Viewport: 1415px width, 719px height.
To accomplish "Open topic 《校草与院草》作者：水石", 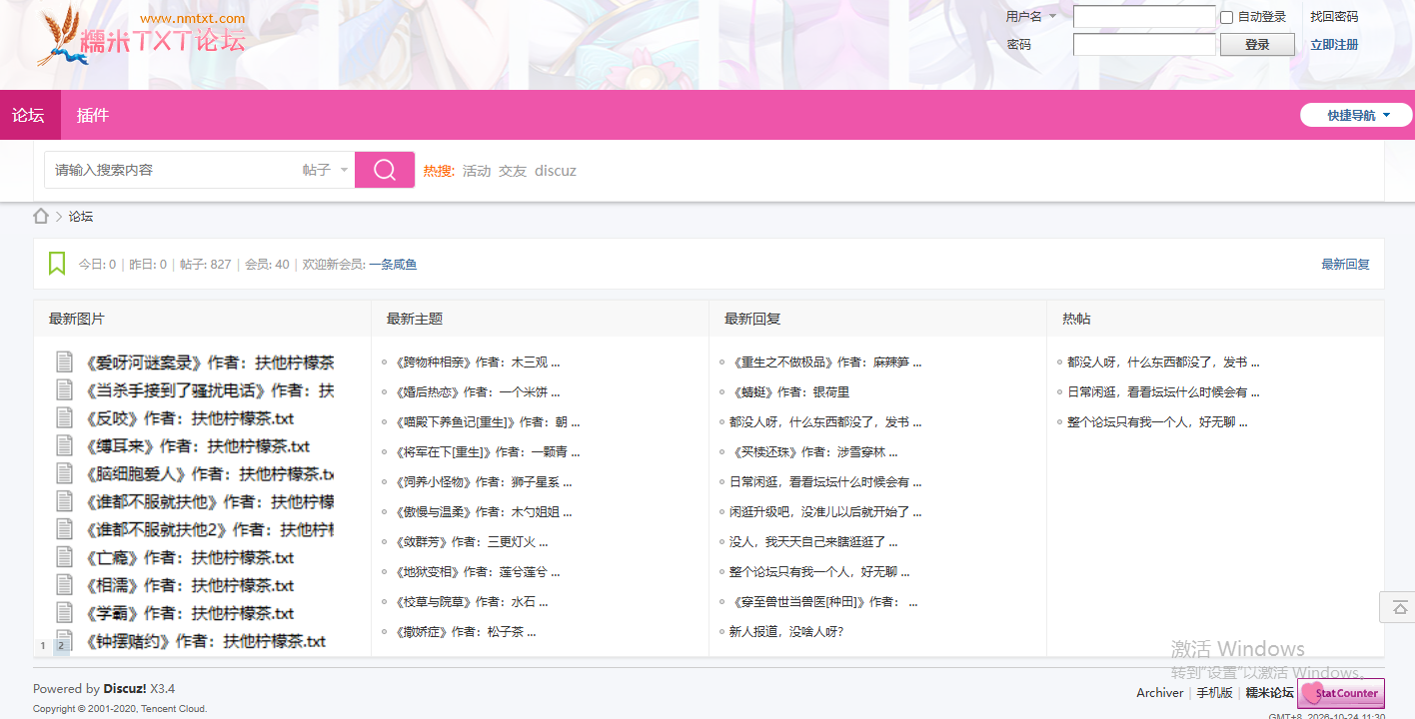I will pyautogui.click(x=472, y=602).
